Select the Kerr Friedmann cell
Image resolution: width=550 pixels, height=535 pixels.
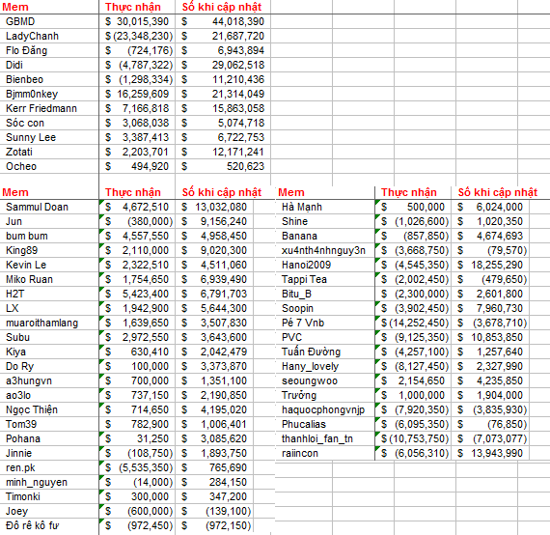point(49,108)
